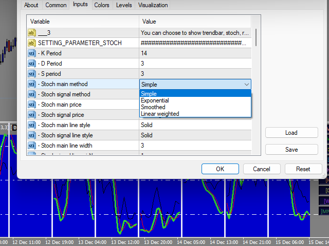329x246 pixels.
Task: Click the 'You can choose to show trendbar' value
Action: click(195, 33)
